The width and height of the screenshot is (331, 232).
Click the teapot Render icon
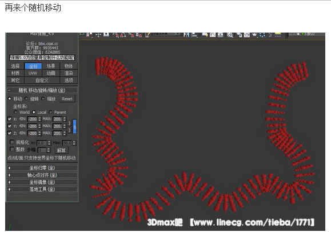pos(254,35)
